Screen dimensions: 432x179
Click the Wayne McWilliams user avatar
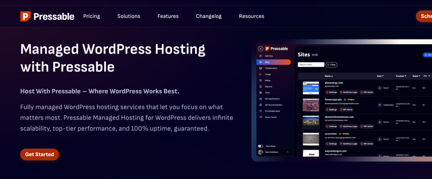pyautogui.click(x=260, y=152)
